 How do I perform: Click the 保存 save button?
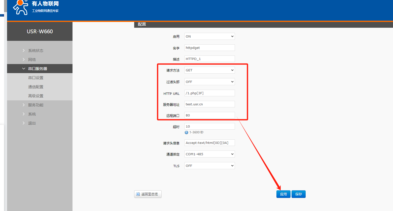[298, 194]
